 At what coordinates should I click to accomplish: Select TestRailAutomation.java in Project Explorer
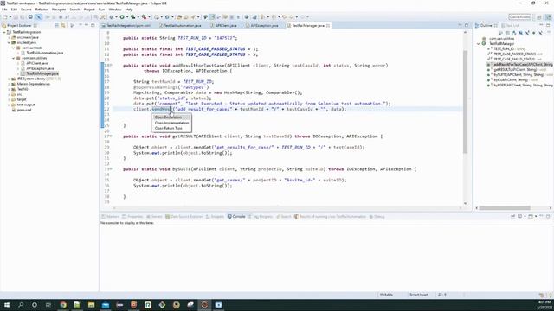44,53
